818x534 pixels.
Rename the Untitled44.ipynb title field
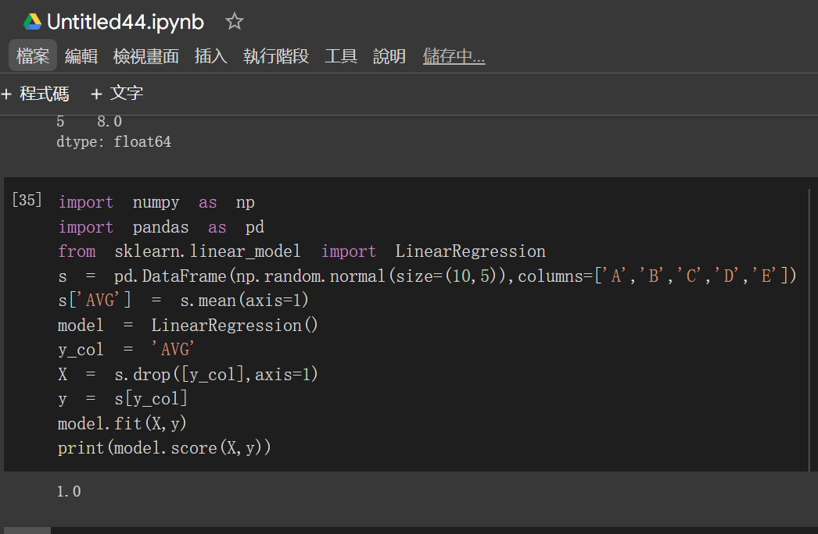click(125, 22)
